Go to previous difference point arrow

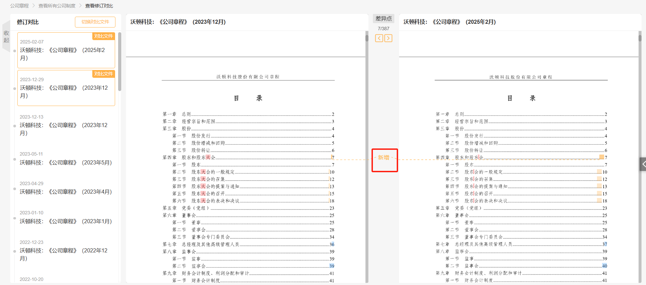(379, 38)
